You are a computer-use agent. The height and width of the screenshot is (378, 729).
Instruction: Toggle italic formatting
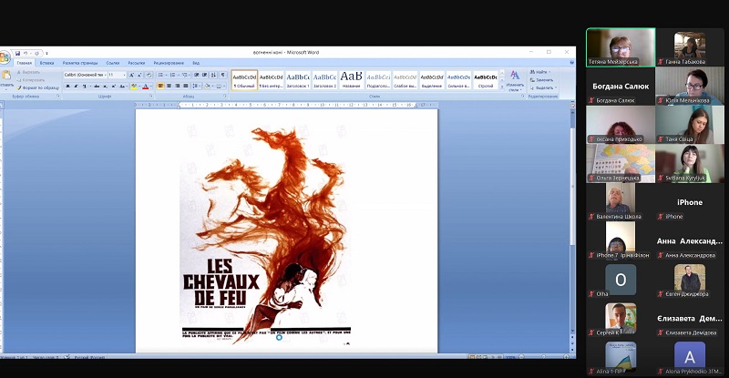pyautogui.click(x=77, y=87)
